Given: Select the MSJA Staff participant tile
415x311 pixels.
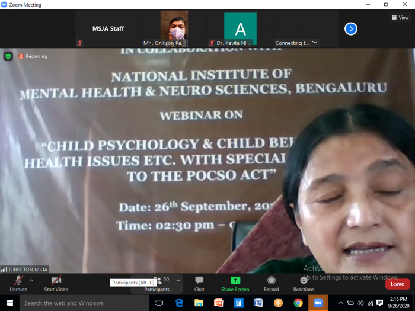Looking at the screenshot, I should click(108, 28).
